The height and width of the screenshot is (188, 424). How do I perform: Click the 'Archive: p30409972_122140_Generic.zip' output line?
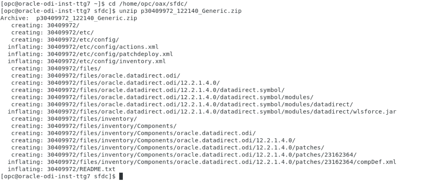coord(69,18)
